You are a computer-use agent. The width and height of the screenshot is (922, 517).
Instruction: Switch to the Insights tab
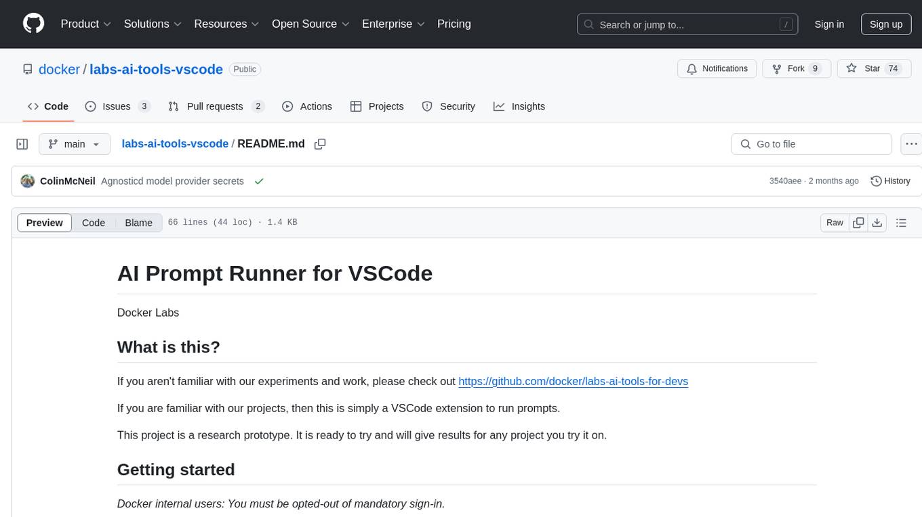pyautogui.click(x=519, y=106)
